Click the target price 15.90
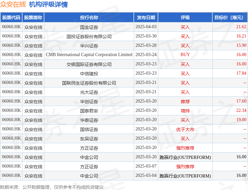 point(241,45)
